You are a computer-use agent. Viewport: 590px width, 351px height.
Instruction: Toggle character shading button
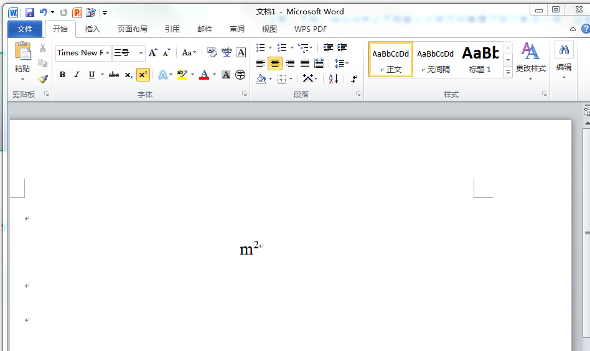pyautogui.click(x=226, y=75)
